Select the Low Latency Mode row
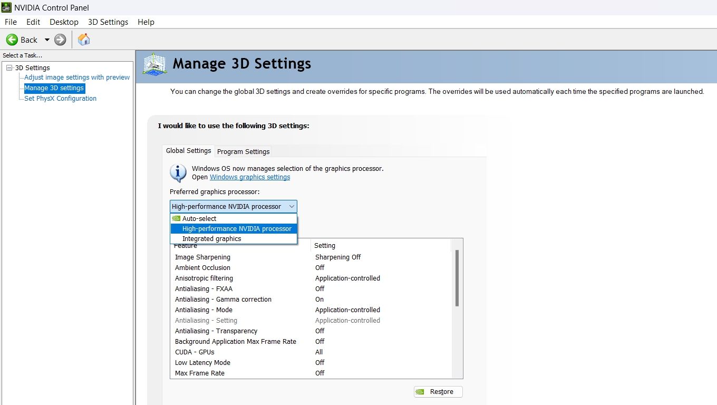The width and height of the screenshot is (717, 405). (311, 363)
